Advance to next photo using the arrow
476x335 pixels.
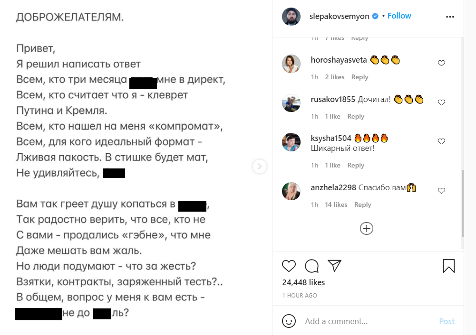point(259,167)
